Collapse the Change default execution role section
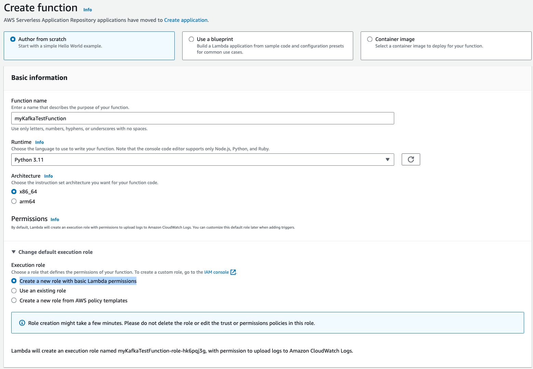Viewport: 533px width, 369px height. coord(13,252)
